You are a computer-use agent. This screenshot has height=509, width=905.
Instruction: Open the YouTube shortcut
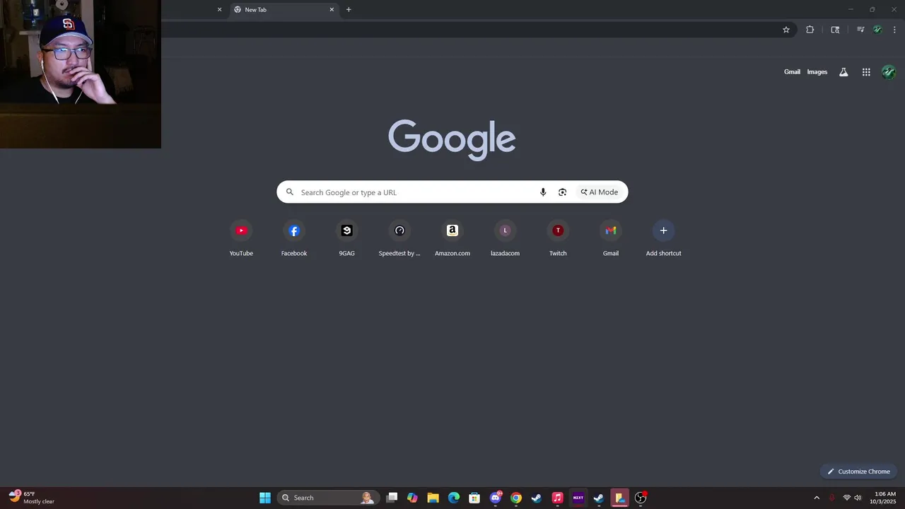pyautogui.click(x=241, y=238)
